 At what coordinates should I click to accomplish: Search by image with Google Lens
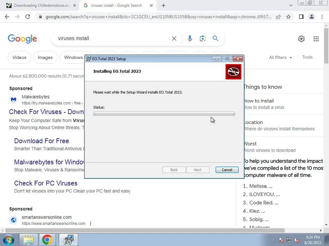click(202, 38)
